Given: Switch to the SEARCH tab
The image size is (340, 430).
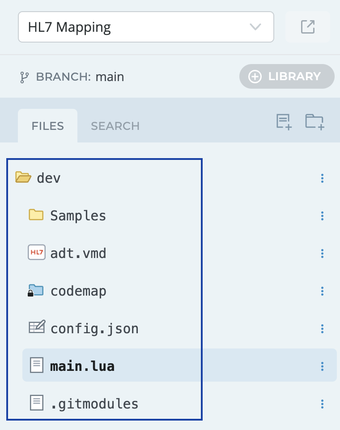Looking at the screenshot, I should pos(115,126).
